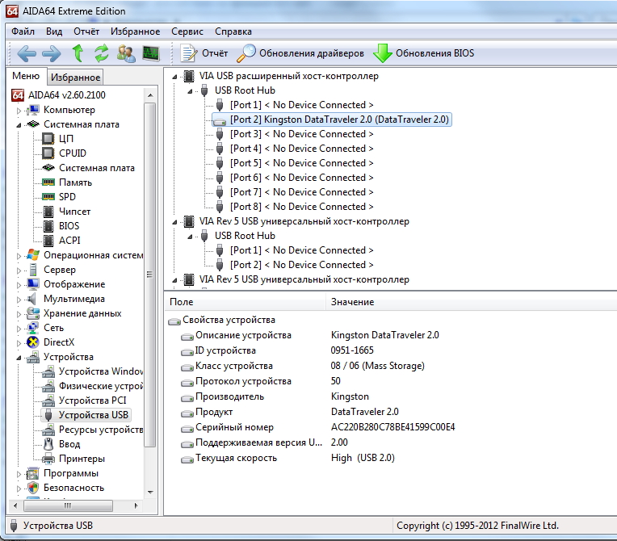The width and height of the screenshot is (617, 541).
Task: Expand the Сеть tree node
Action: 19,329
